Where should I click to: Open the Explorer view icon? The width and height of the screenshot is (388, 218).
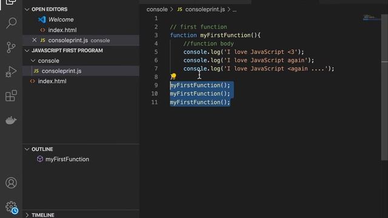[x=11, y=2]
